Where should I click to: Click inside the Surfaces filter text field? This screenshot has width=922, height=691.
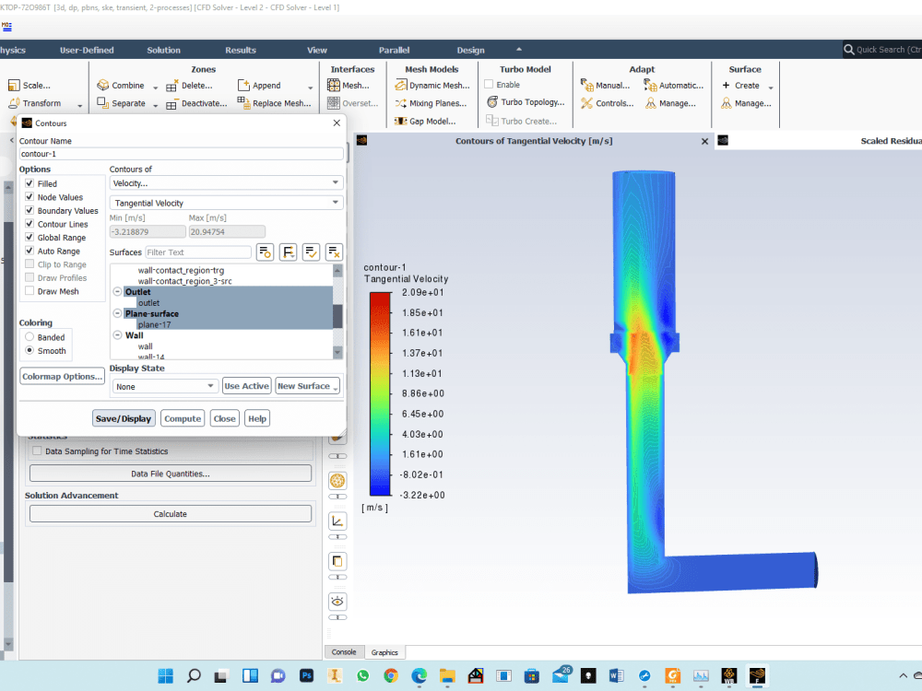(x=198, y=252)
